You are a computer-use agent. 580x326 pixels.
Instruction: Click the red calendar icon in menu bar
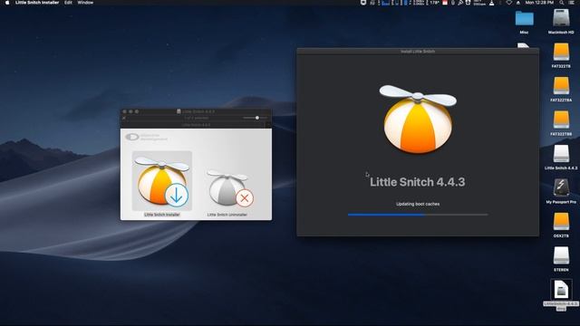(x=445, y=3)
